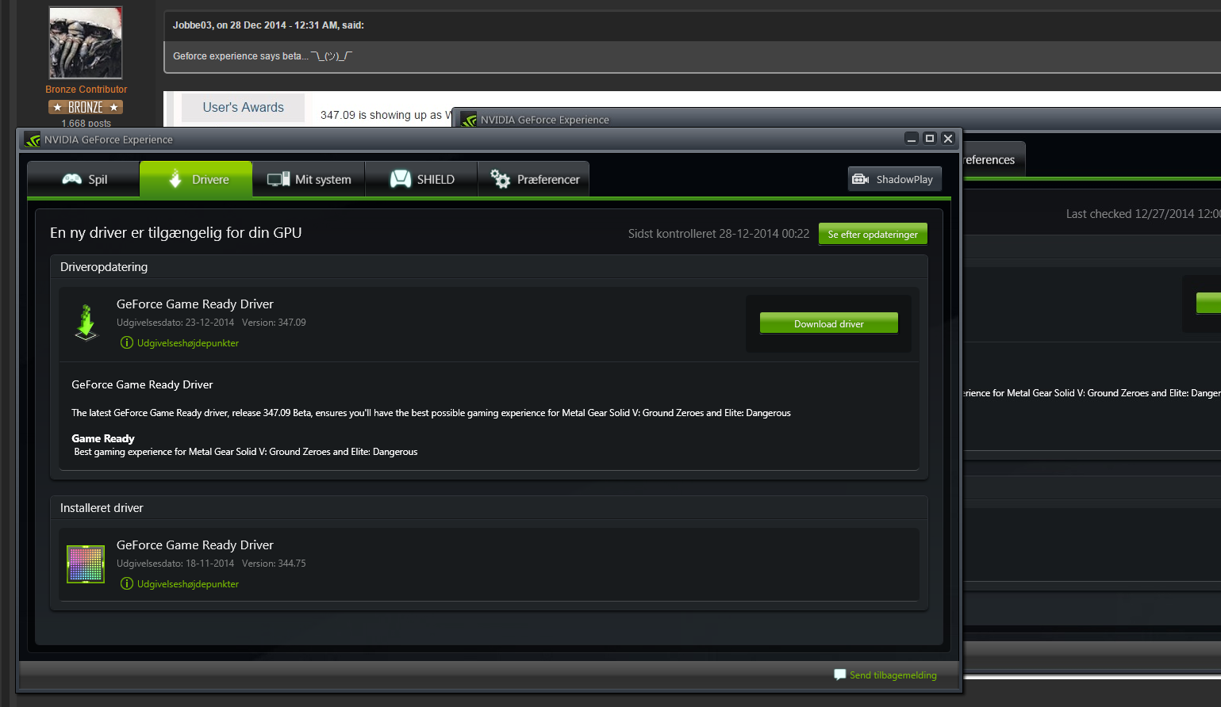Click the Driveropdatering section header
Screen dimensions: 1221x707
(104, 267)
